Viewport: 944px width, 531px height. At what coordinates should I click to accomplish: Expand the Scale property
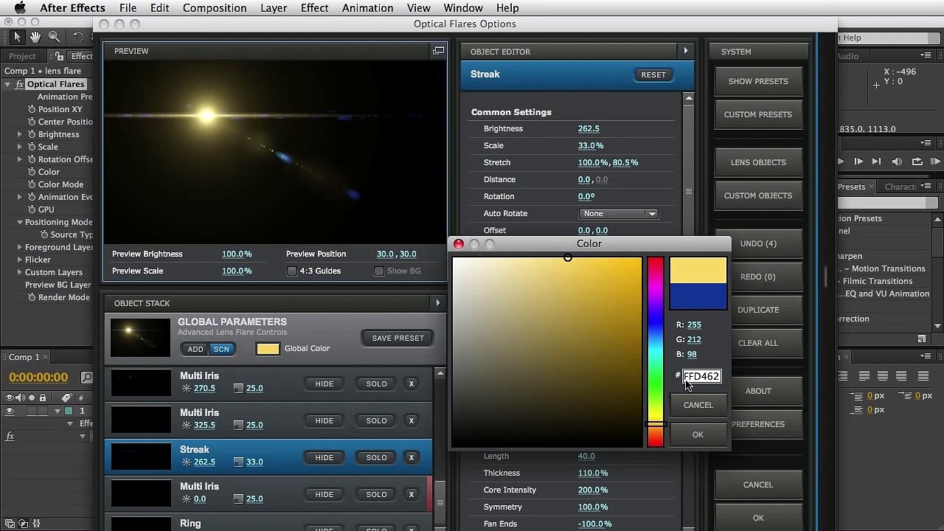pyautogui.click(x=20, y=147)
